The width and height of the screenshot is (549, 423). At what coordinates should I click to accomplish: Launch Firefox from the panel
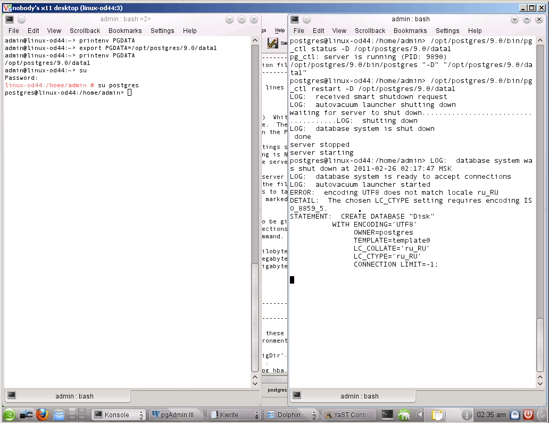point(42,414)
